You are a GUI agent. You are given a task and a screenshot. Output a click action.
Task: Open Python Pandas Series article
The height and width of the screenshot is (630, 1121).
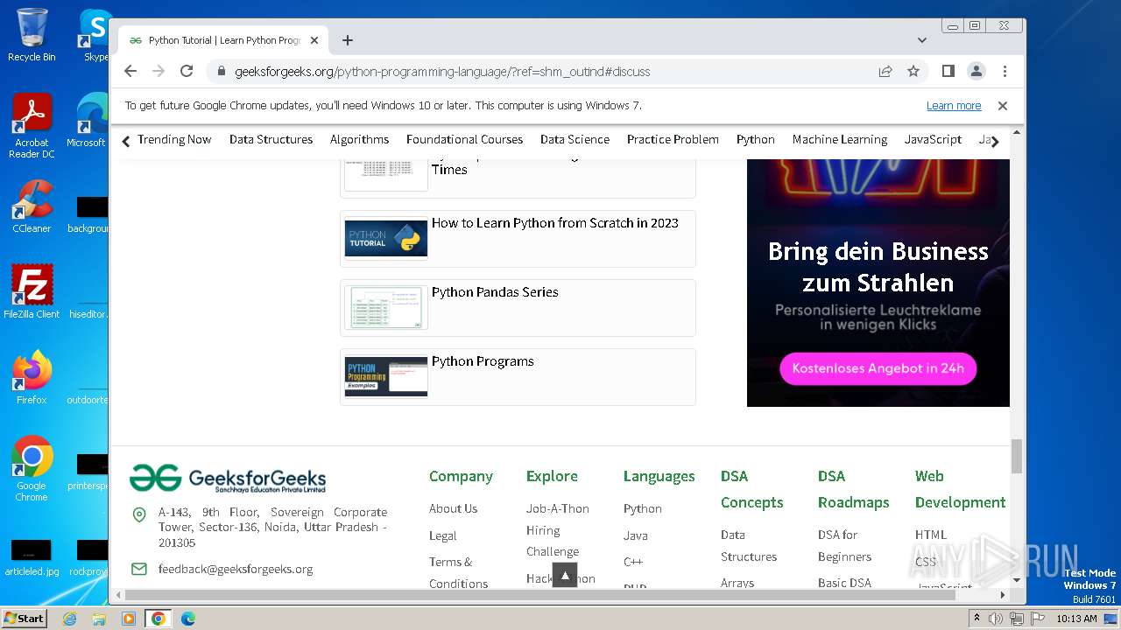pos(495,292)
